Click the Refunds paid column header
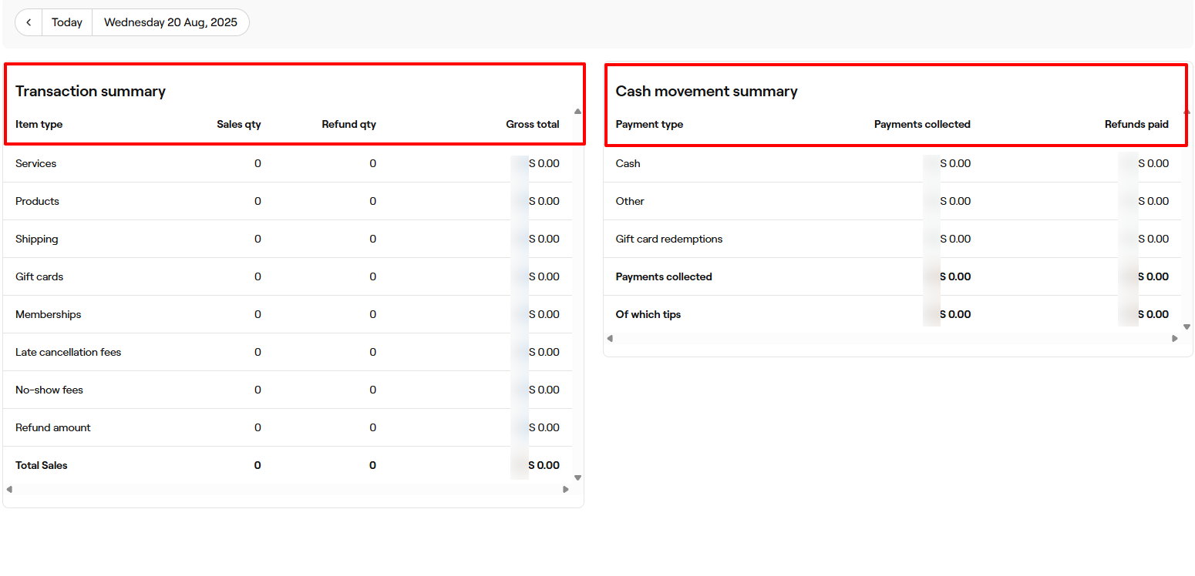 click(1136, 124)
